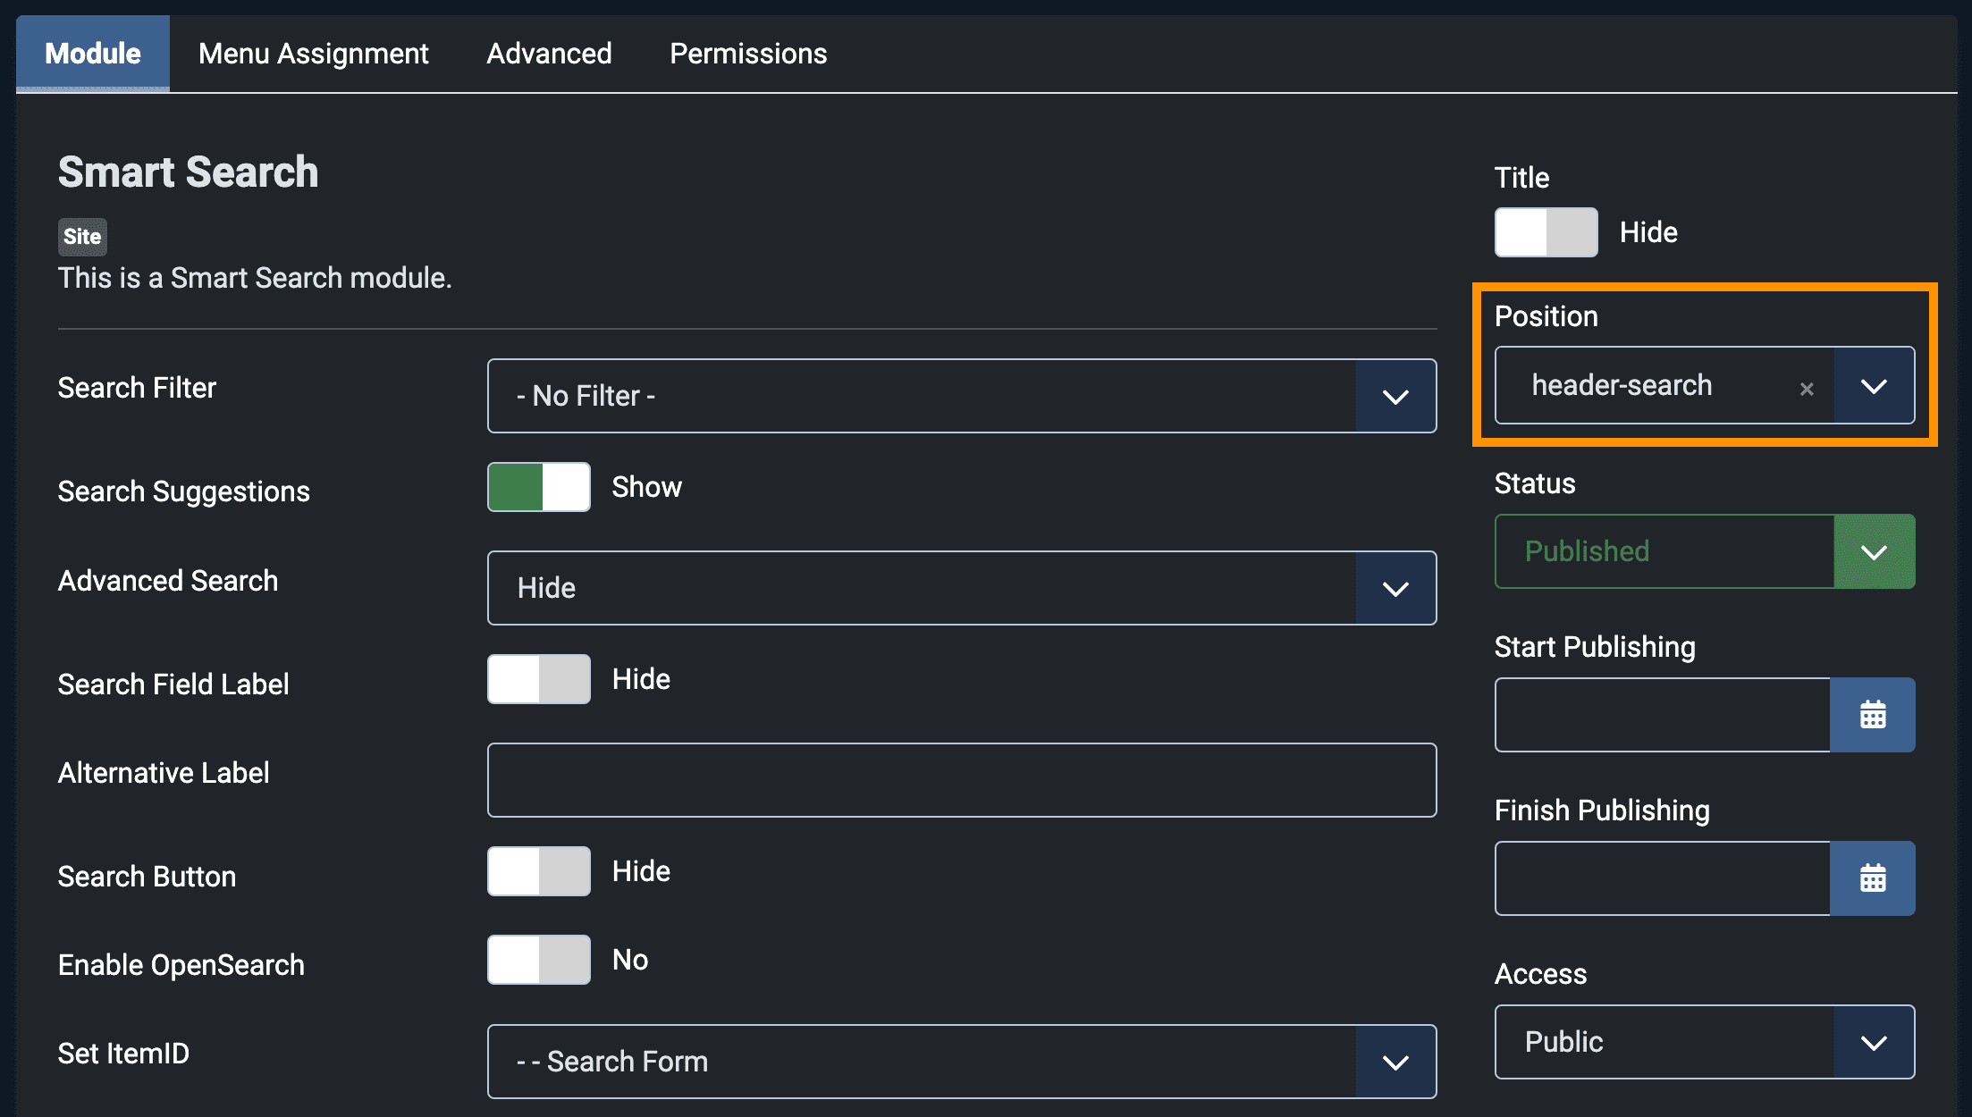Click the Alternative Label text

[x=163, y=773]
